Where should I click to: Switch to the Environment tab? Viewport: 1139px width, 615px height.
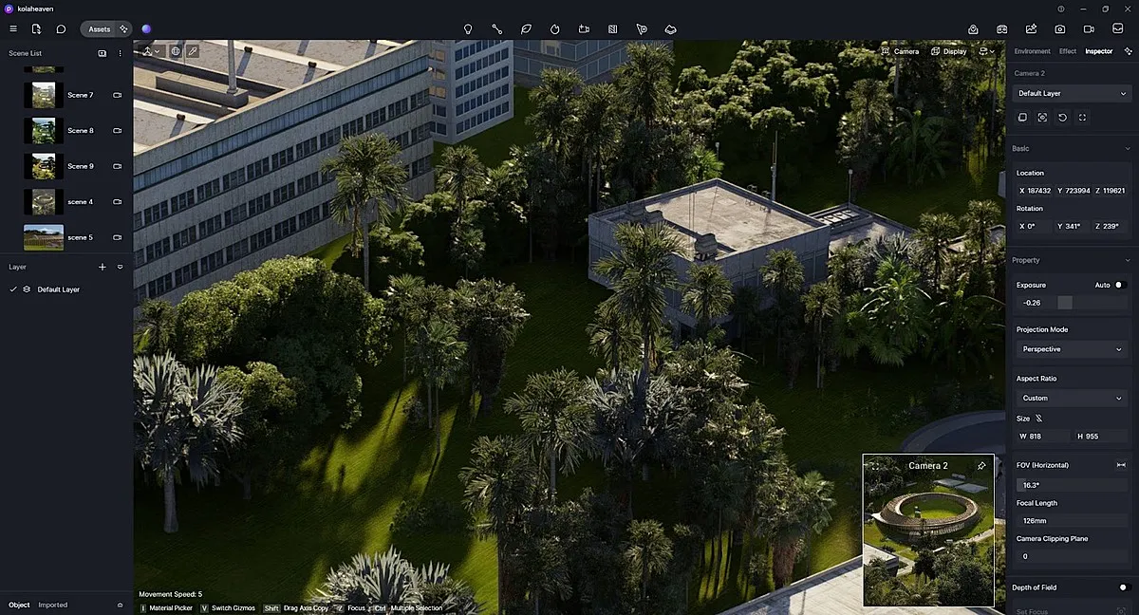pyautogui.click(x=1032, y=51)
